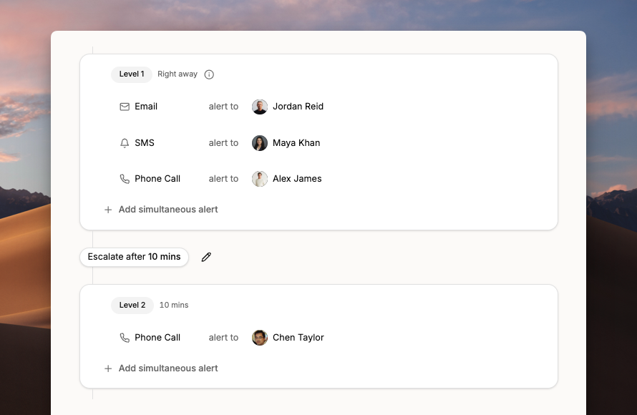Click the 10 mins text beside Level 2
Viewport: 637px width, 415px height.
click(x=174, y=305)
